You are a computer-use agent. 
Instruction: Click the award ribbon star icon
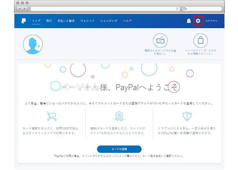119,116
